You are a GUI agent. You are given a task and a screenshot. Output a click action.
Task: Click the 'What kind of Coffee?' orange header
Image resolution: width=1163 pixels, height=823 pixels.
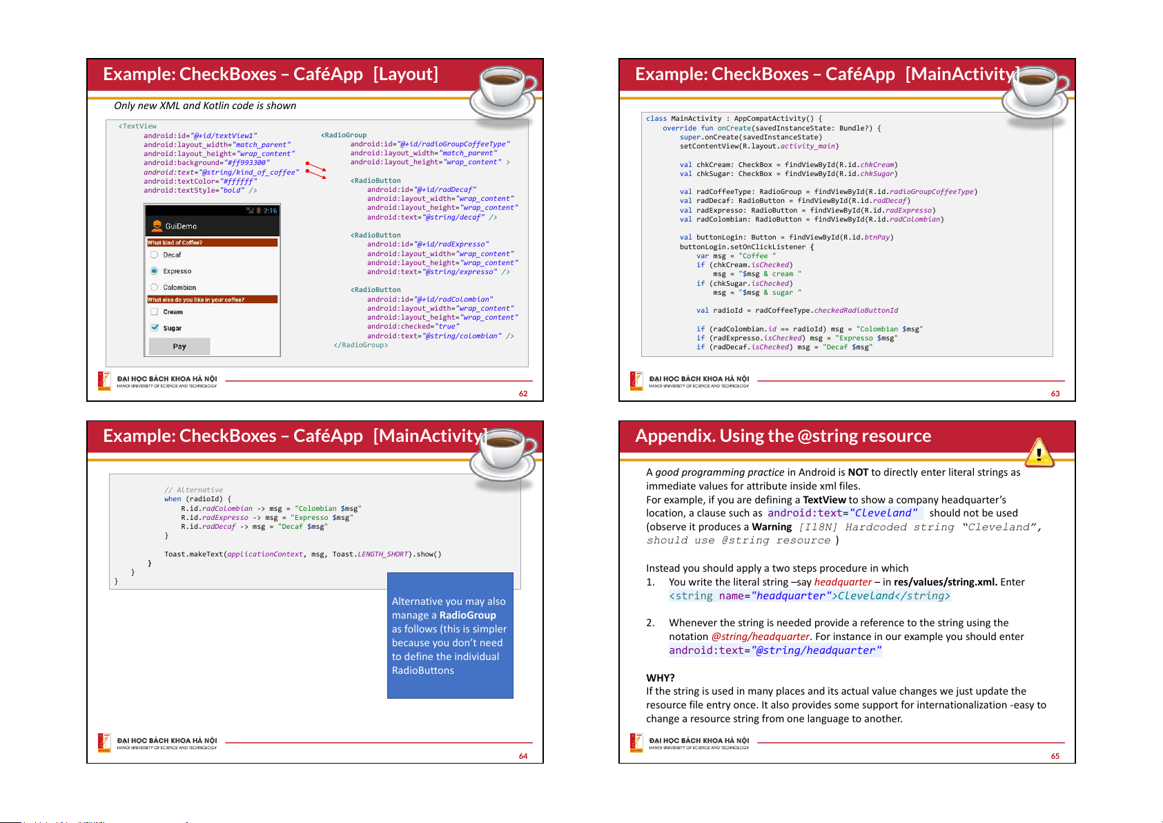(212, 242)
